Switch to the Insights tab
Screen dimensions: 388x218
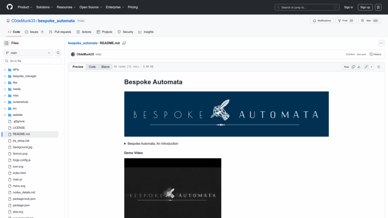click(x=146, y=32)
